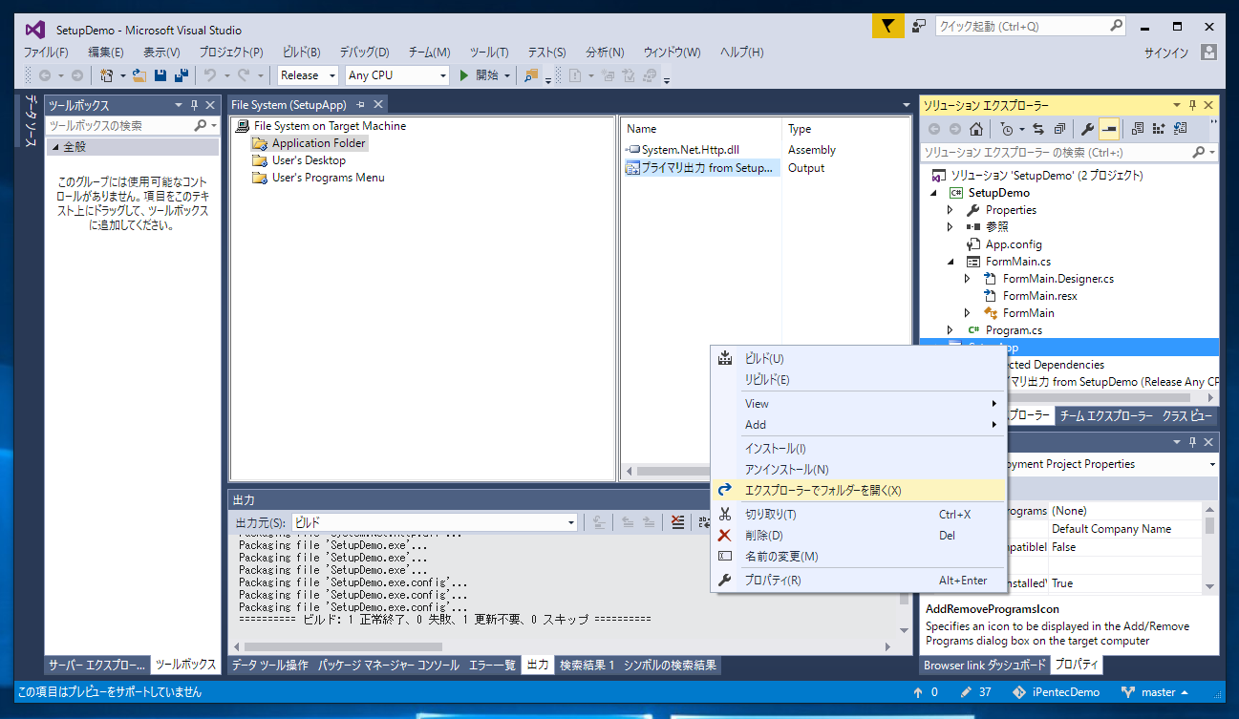Open the ビルド(B) menu in menu bar

301,53
